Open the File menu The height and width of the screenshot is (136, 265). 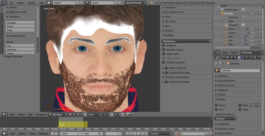pyautogui.click(x=11, y=3)
